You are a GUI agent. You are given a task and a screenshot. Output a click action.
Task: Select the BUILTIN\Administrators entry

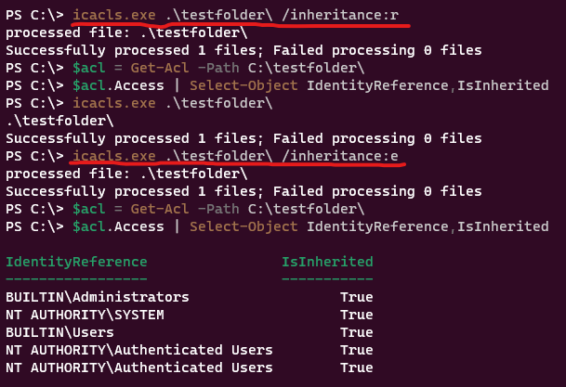97,297
